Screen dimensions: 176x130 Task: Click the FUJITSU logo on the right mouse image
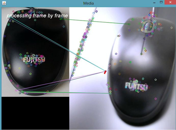click(136, 86)
